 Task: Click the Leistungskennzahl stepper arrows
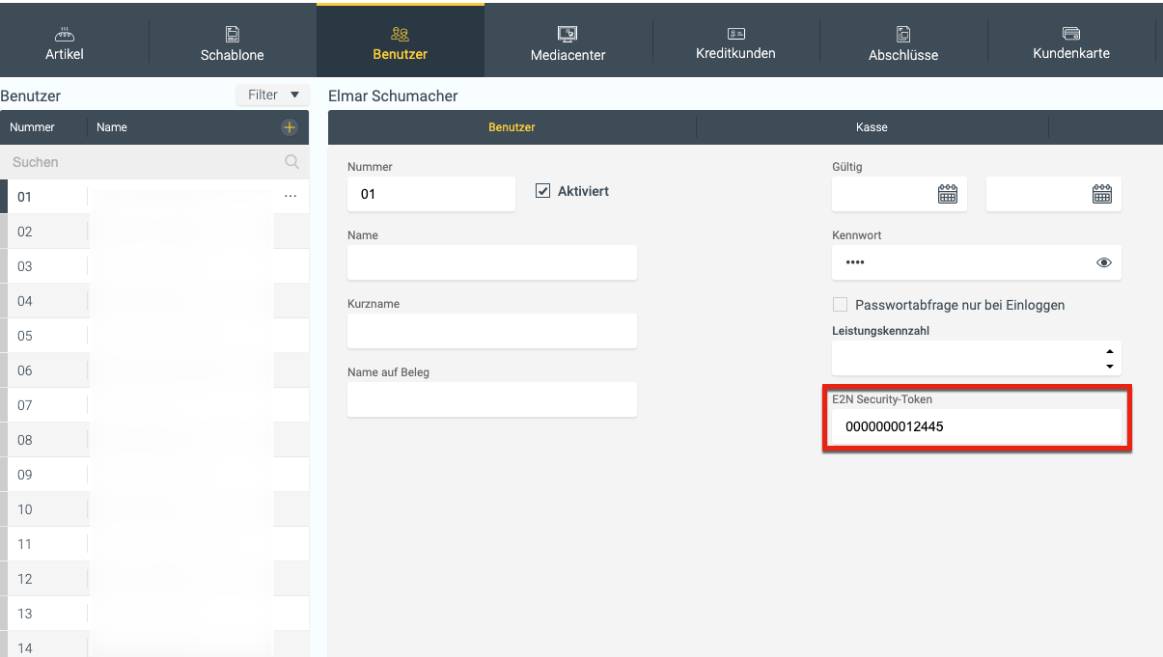click(1109, 359)
